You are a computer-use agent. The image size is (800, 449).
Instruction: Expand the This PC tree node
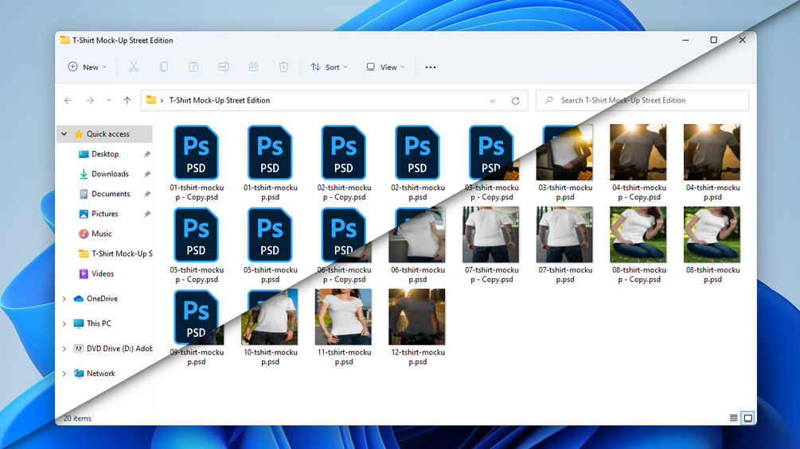(64, 323)
